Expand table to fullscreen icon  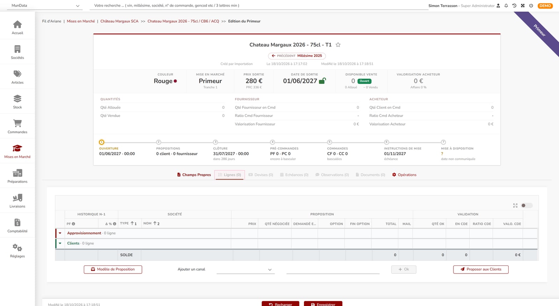(515, 206)
